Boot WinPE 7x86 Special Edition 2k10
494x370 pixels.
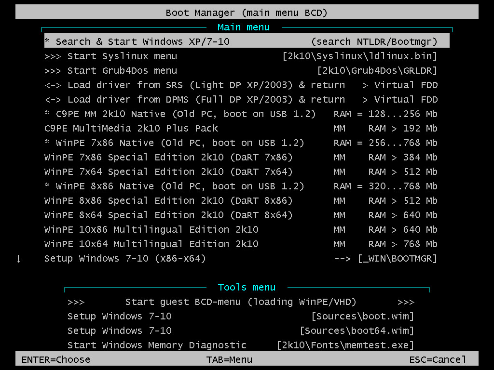240,157
